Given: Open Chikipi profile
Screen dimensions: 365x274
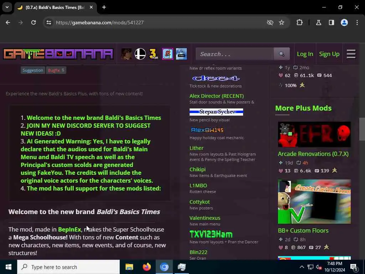Looking at the screenshot, I should click(197, 169).
